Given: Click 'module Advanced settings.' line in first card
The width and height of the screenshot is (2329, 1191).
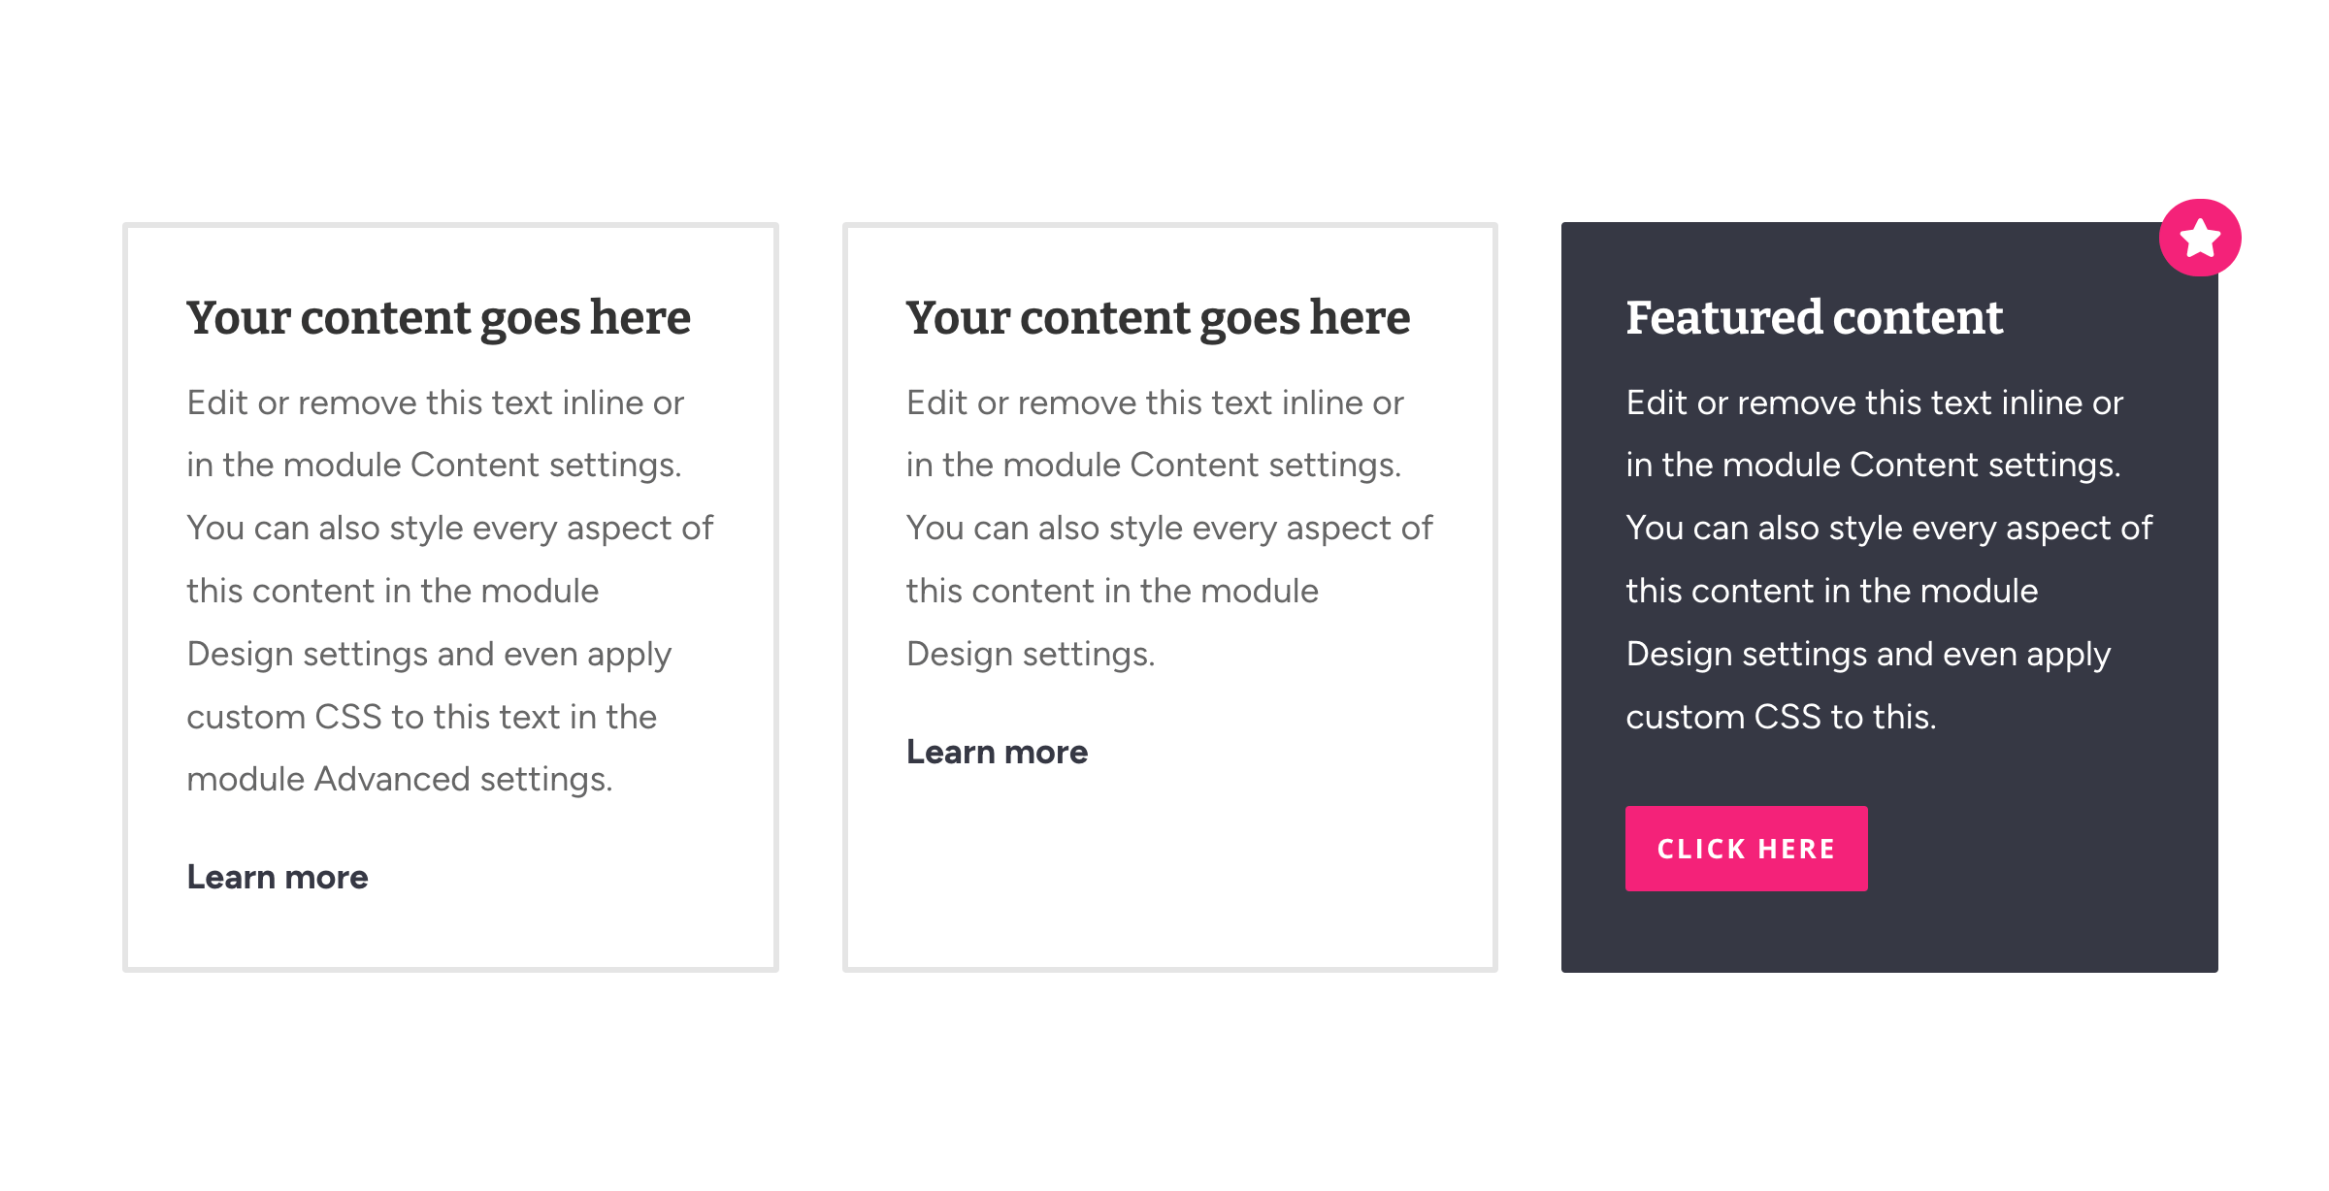Looking at the screenshot, I should point(400,779).
